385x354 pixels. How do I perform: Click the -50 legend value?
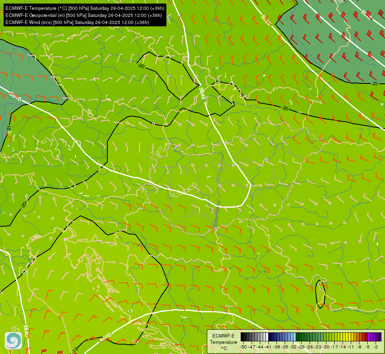243,347
